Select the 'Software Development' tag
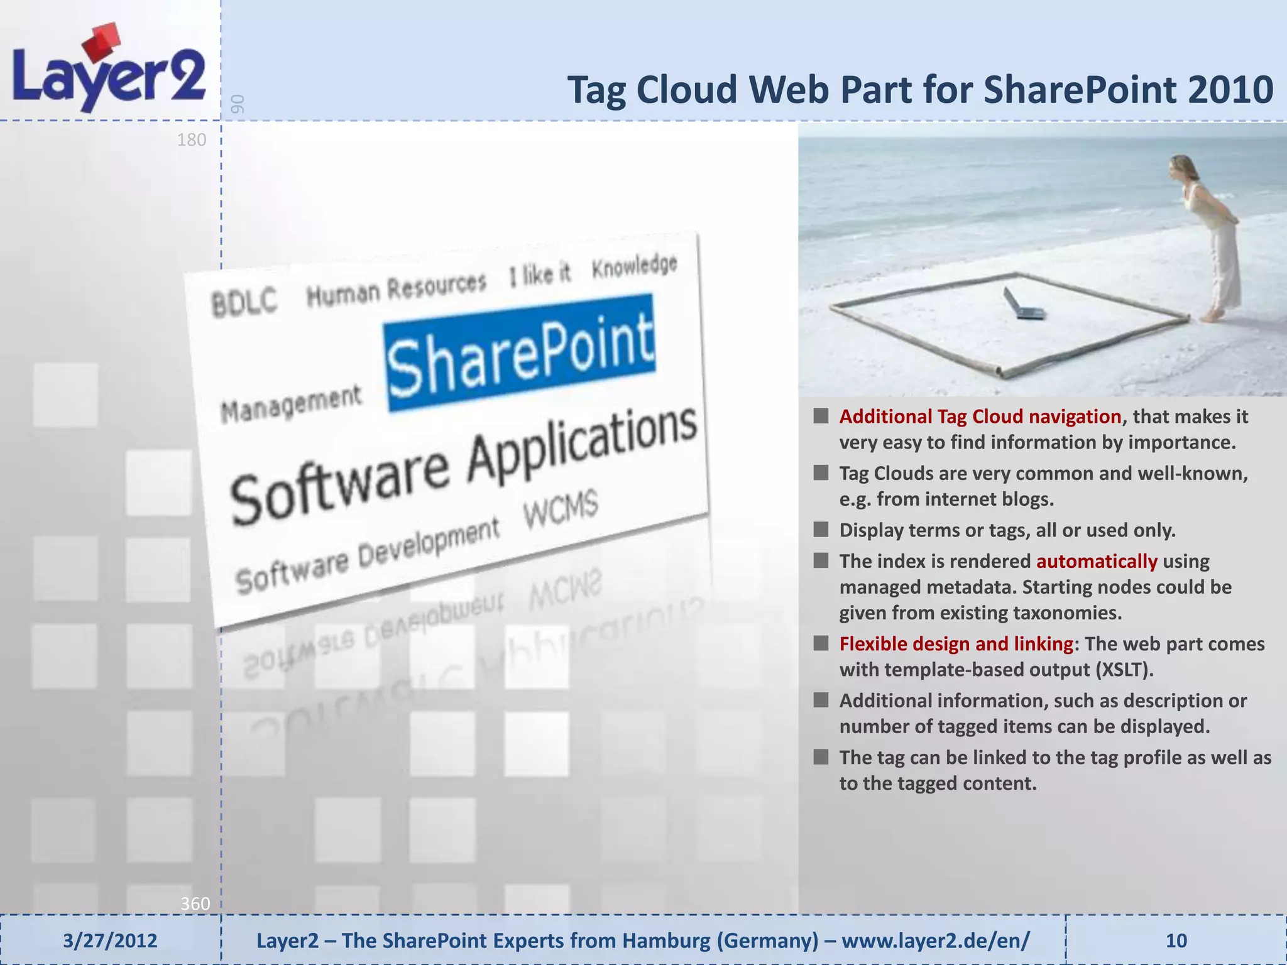 click(x=368, y=556)
